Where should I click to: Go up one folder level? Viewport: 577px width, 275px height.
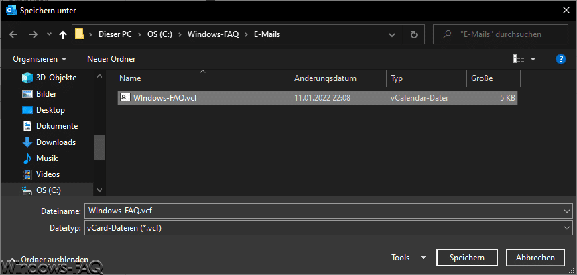(x=63, y=34)
